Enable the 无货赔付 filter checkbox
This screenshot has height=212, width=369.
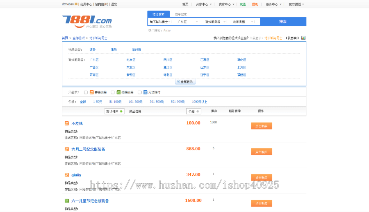pyautogui.click(x=139, y=92)
